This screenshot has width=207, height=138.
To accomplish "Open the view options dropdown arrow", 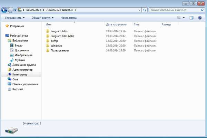I will 184,18.
